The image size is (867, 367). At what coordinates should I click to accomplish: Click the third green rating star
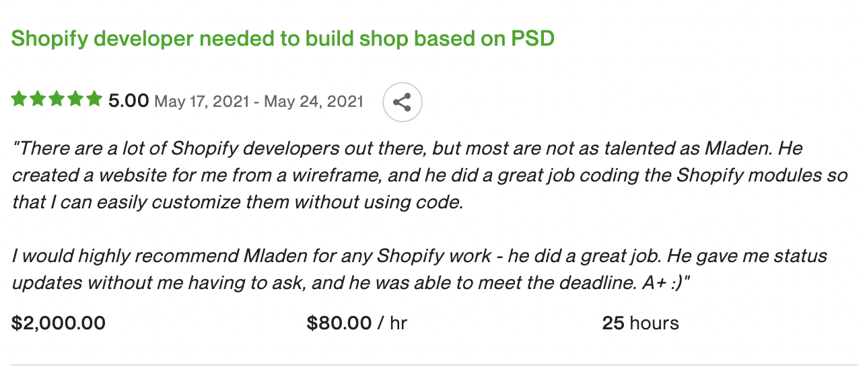tap(57, 100)
